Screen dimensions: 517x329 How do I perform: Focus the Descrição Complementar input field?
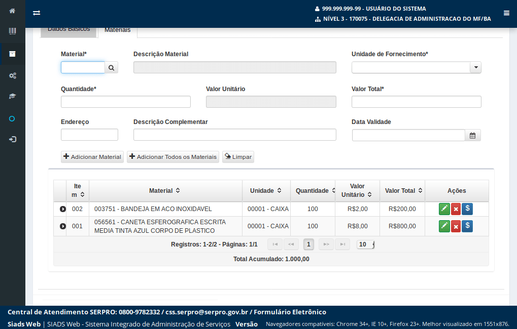tap(235, 135)
